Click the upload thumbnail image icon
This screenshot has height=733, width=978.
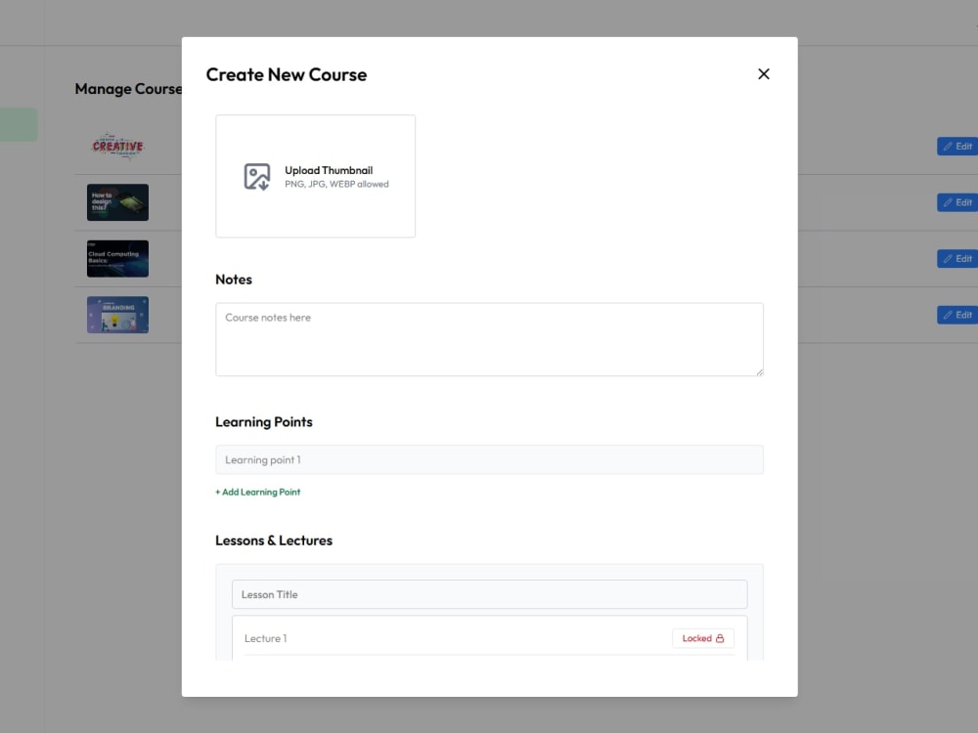coord(257,177)
